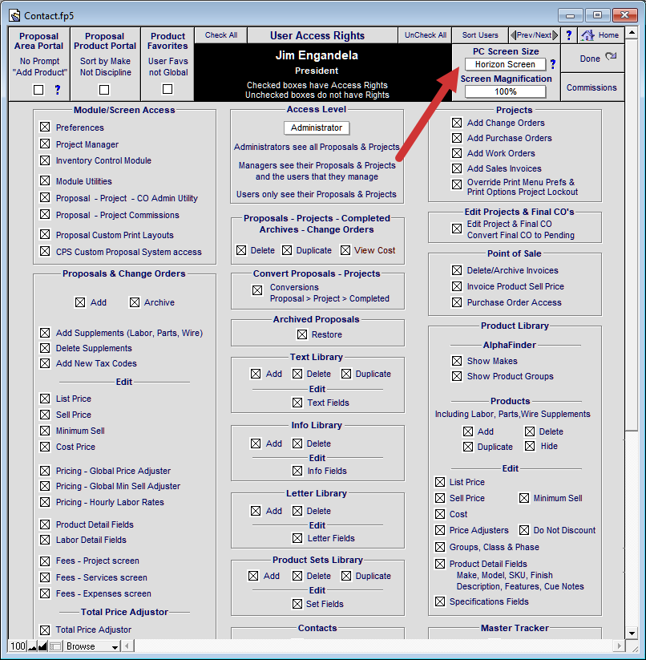The height and width of the screenshot is (660, 646).
Task: Toggle Add New Tax Codes checkbox
Action: 45,363
